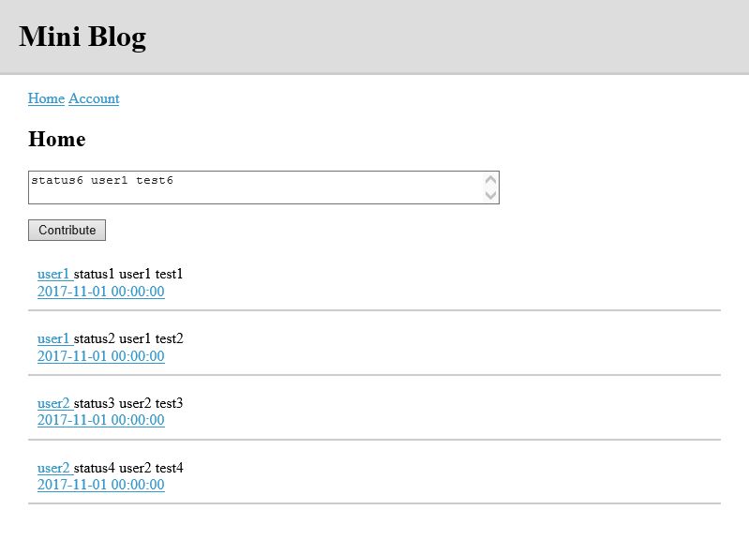Screen dimensions: 749x540
Task: Click the "status4 user2 test4" post text
Action: (x=128, y=468)
